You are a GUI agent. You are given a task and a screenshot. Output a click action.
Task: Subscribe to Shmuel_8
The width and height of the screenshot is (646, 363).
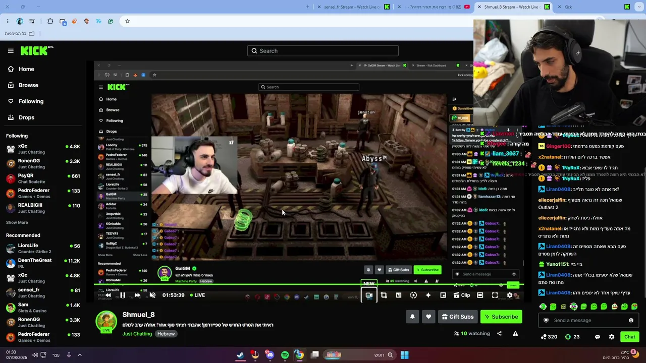(x=501, y=317)
